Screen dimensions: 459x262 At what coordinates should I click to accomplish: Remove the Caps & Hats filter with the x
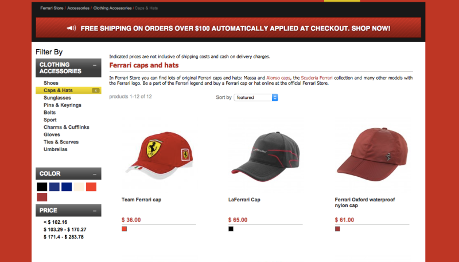(x=96, y=90)
